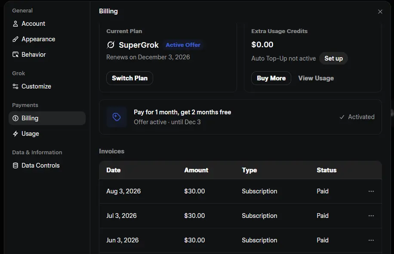Click Subscription type in Jun 3 row
The width and height of the screenshot is (394, 254).
pos(259,240)
